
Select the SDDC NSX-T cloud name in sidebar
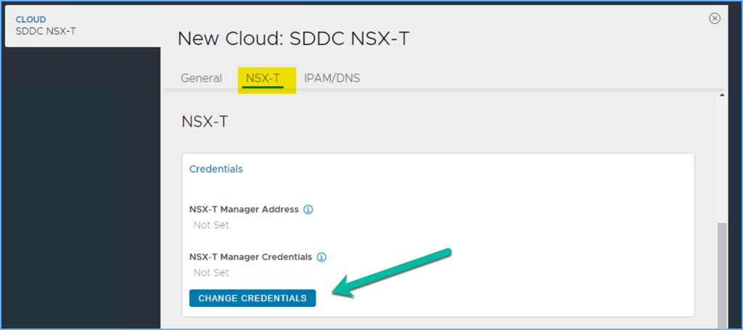[x=46, y=31]
